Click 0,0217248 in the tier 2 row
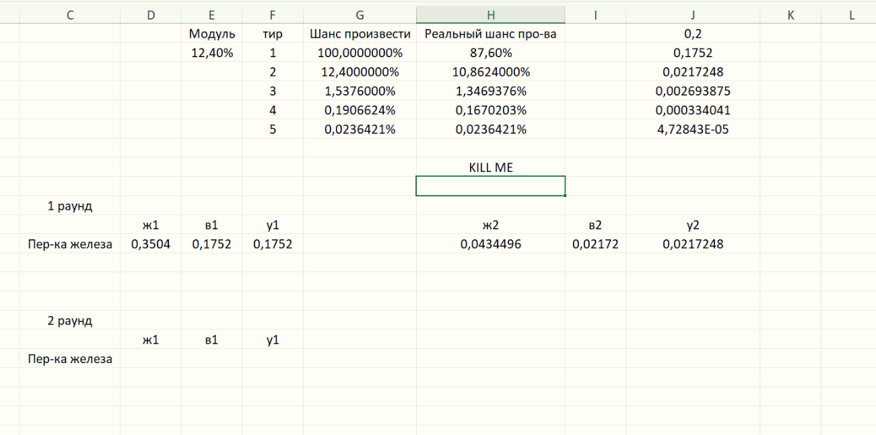This screenshot has height=435, width=876. [693, 72]
